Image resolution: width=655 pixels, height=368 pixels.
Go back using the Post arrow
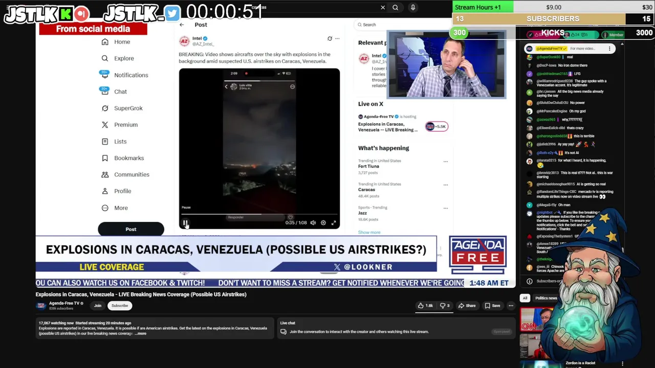(x=182, y=25)
